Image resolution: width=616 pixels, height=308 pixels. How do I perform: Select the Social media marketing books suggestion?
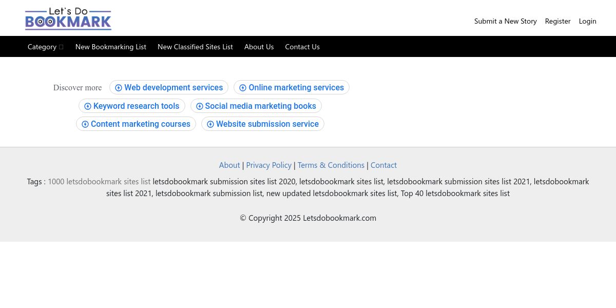coord(256,106)
